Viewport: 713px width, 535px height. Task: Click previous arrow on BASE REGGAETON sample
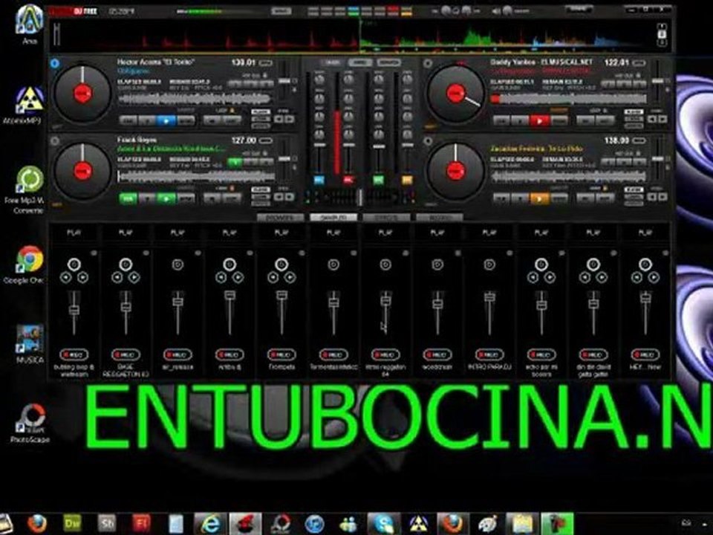coord(117,277)
